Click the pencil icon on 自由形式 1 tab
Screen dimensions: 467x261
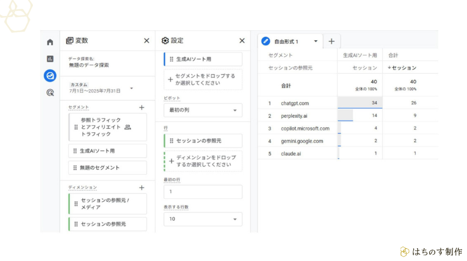pyautogui.click(x=266, y=41)
